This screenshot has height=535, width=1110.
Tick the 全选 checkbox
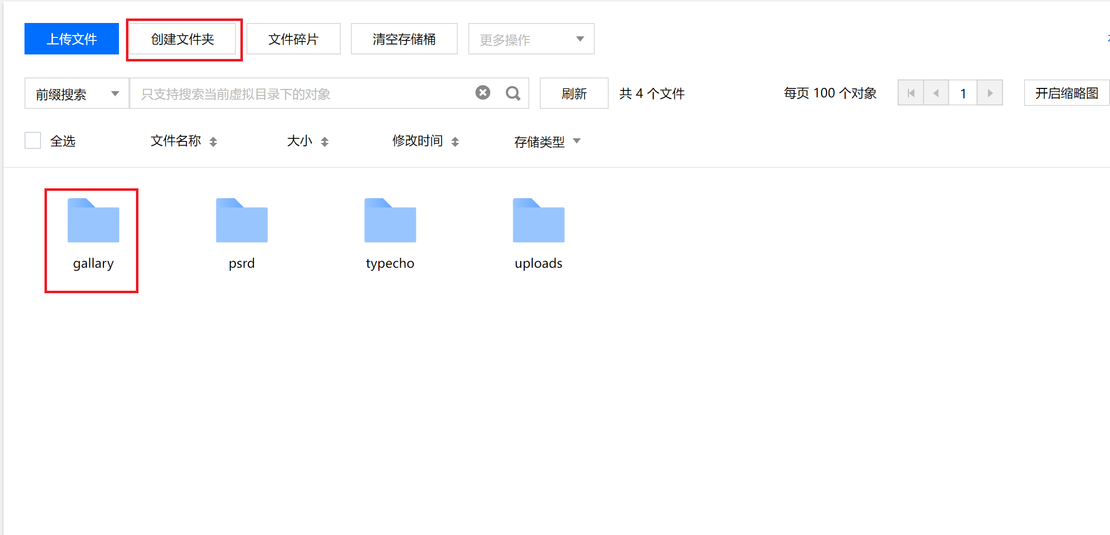point(33,140)
